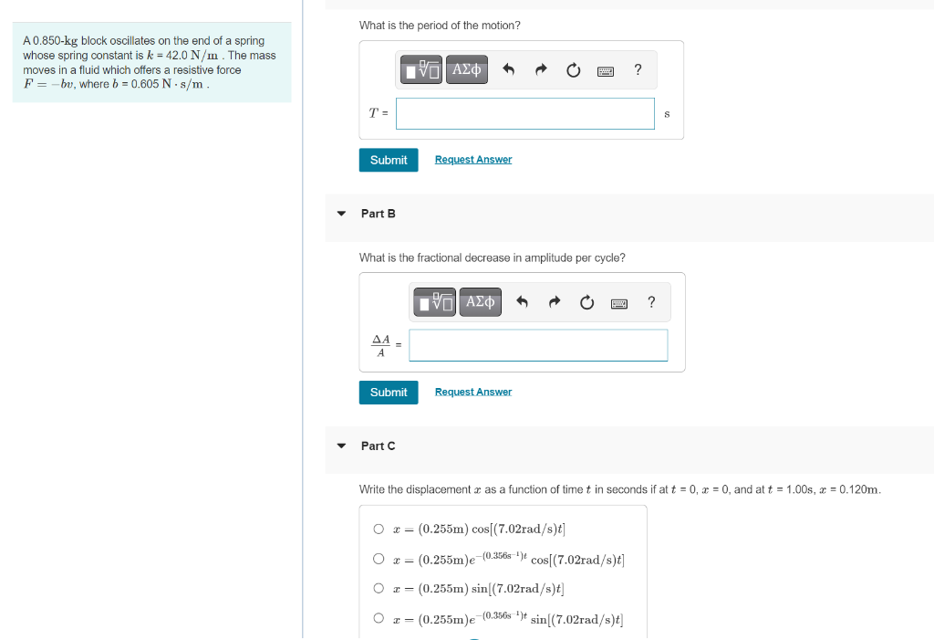Select the damped cosine answer option
Image resolution: width=934 pixels, height=640 pixels.
(379, 559)
